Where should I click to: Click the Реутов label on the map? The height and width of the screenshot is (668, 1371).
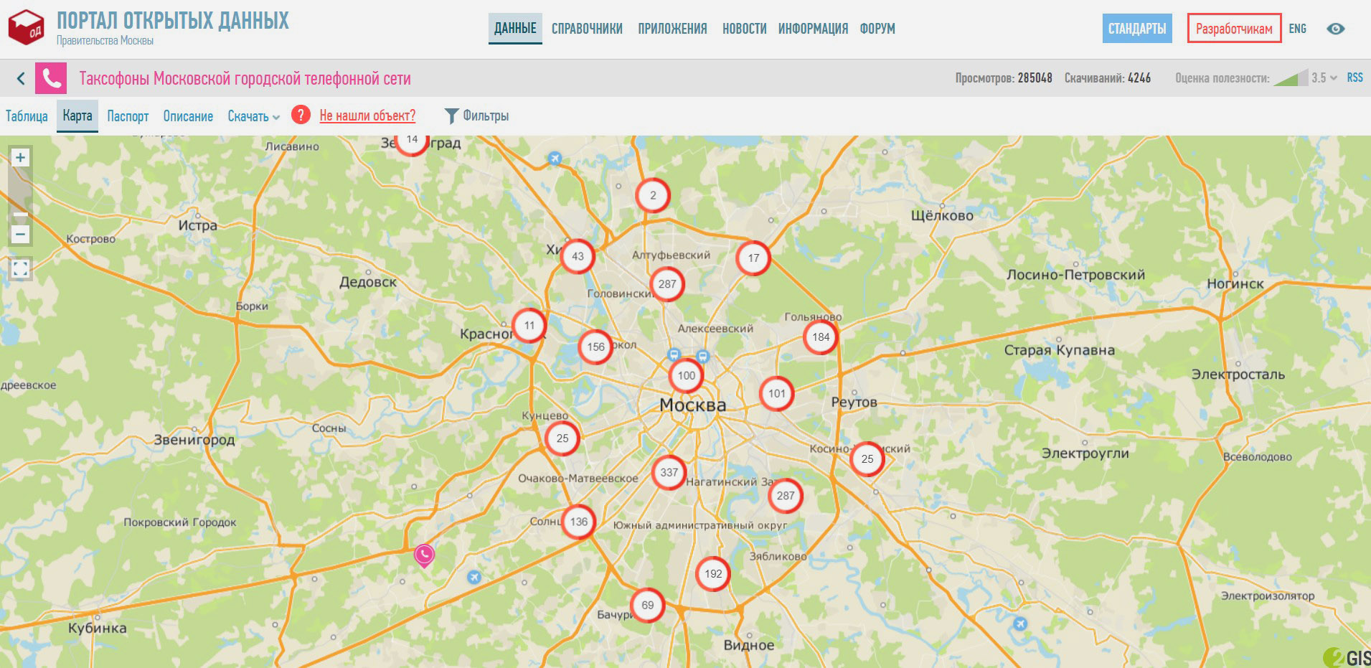tap(854, 402)
